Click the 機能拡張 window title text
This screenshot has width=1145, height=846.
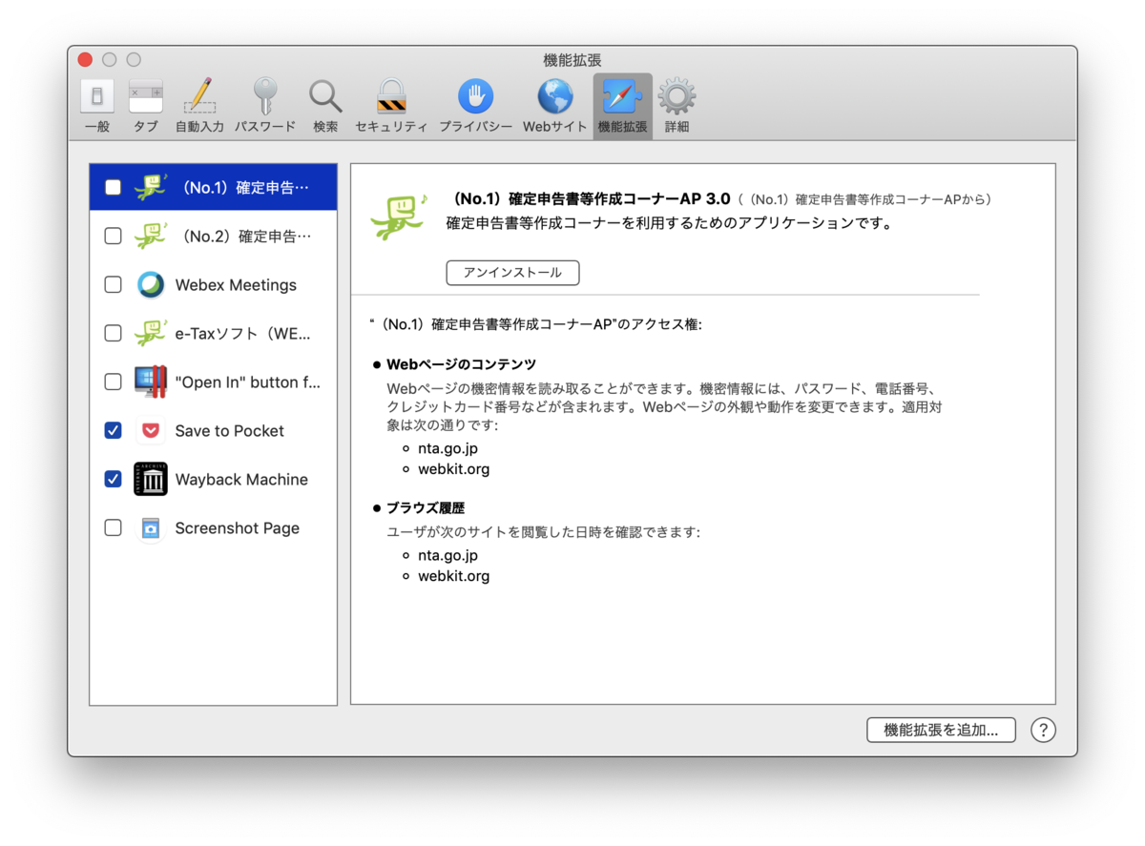tap(572, 60)
